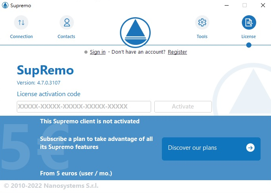Viewport: 271px width, 193px height.
Task: Click the Sign in link
Action: [98, 52]
